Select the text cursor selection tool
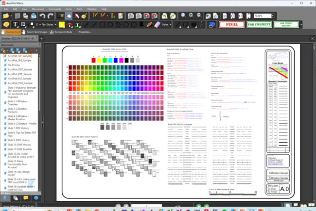Viewport: 316px width, 211px height. 76,16
